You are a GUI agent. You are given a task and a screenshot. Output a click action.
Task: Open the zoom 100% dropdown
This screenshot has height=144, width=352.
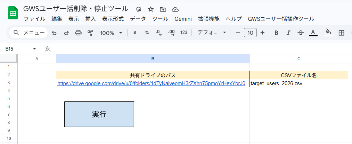tap(111, 33)
